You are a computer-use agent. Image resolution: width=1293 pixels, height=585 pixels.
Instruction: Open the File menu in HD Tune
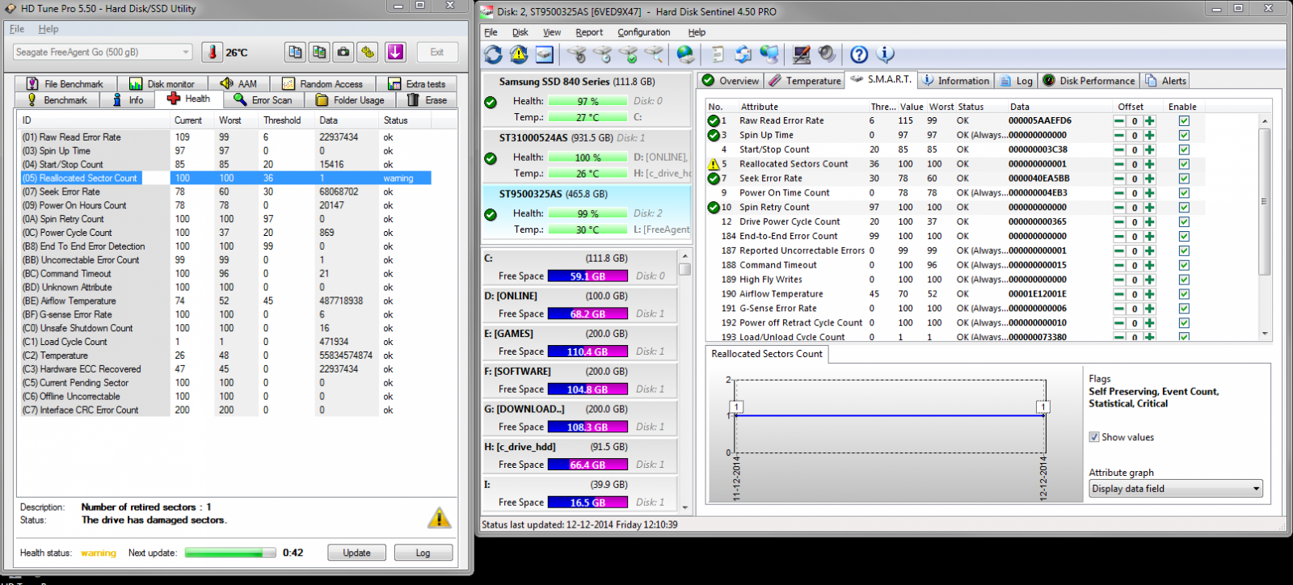[17, 29]
